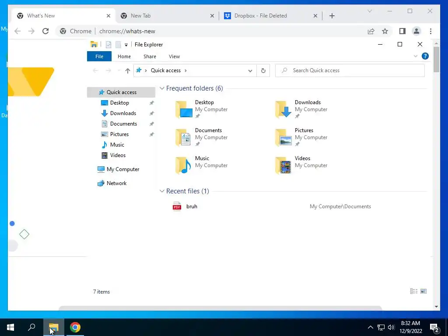The image size is (448, 336).
Task: Close the What's New Chrome tab
Action: [108, 16]
